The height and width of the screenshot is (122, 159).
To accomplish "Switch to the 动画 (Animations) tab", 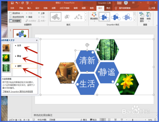I will tap(54, 8).
